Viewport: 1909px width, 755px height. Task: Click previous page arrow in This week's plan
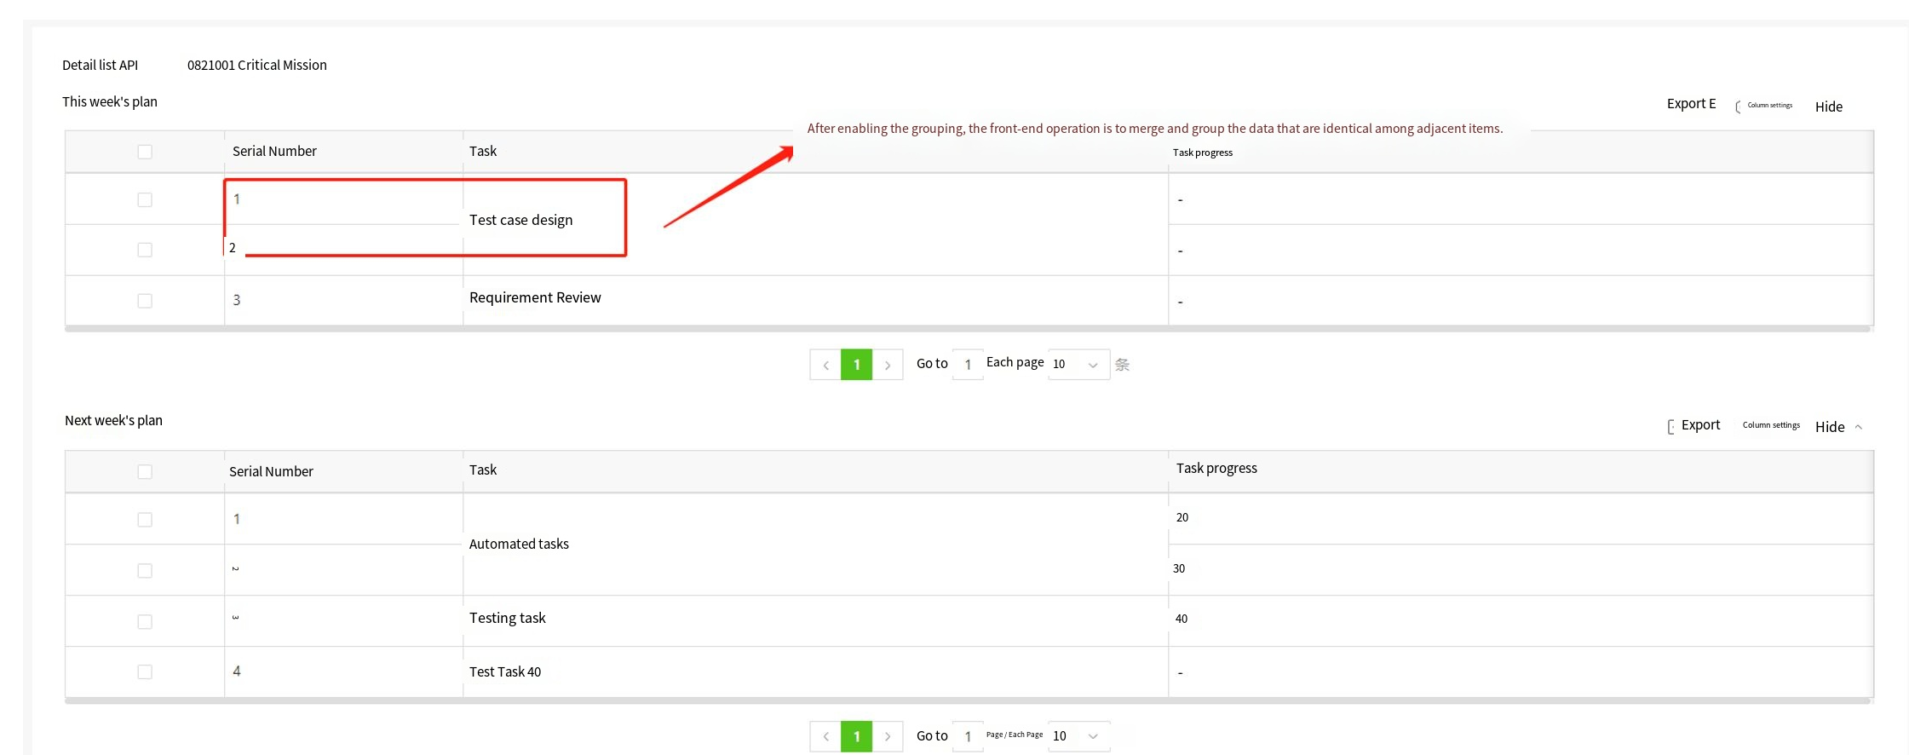825,365
